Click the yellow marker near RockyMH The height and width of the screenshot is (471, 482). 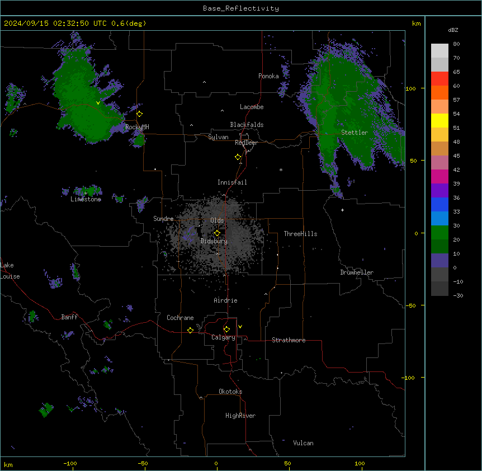point(140,114)
